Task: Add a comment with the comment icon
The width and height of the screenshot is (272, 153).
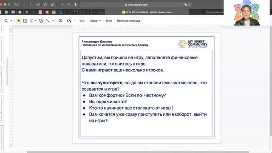Action: [x=60, y=21]
